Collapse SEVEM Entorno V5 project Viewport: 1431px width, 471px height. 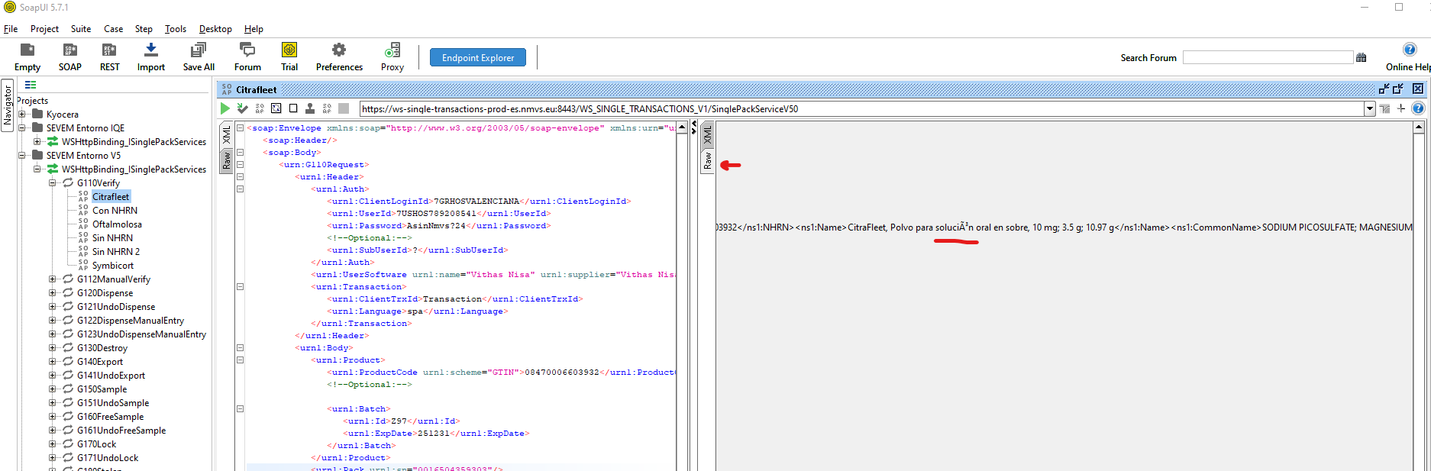coord(23,156)
